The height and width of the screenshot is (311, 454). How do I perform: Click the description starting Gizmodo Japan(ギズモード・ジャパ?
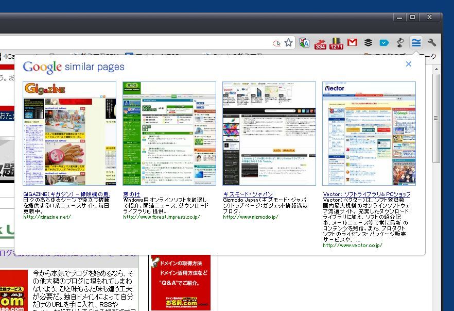[x=265, y=206]
